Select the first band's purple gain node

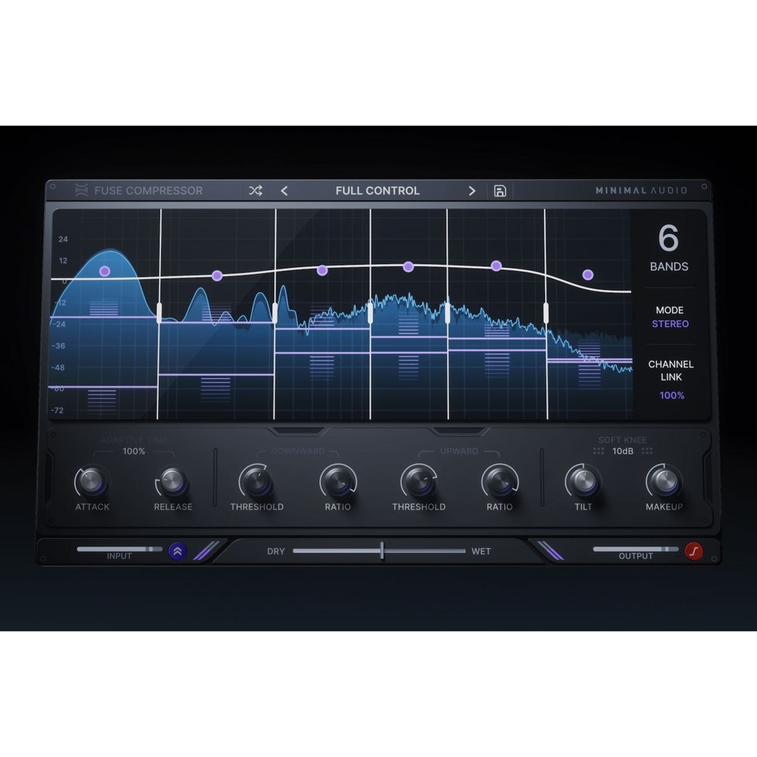coord(105,271)
